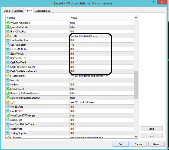This screenshot has height=150, width=169.
Task: Click the TrailingStopPips variable icon
Action: (8, 133)
